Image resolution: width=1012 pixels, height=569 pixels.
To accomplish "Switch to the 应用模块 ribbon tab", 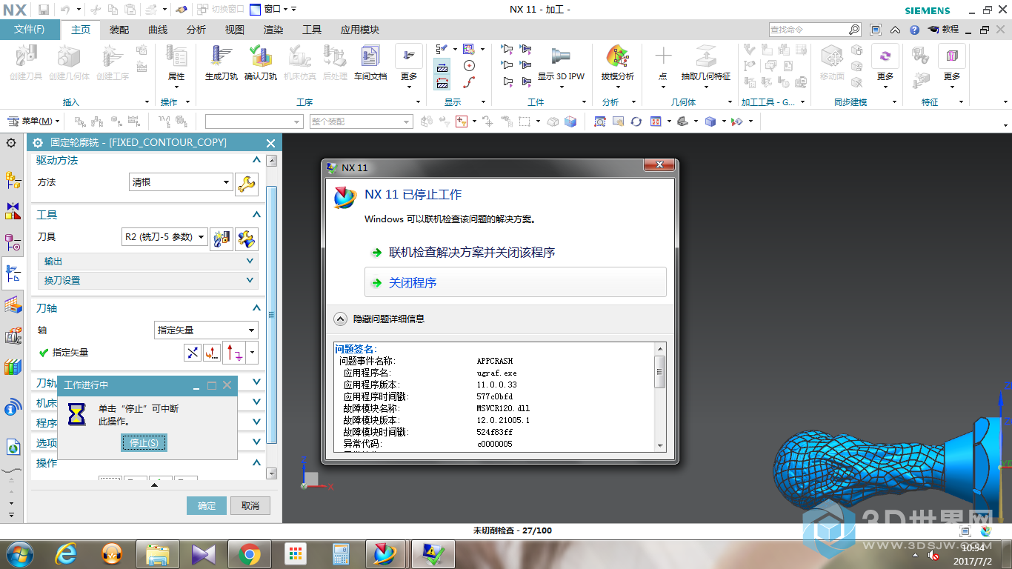I will 360,30.
